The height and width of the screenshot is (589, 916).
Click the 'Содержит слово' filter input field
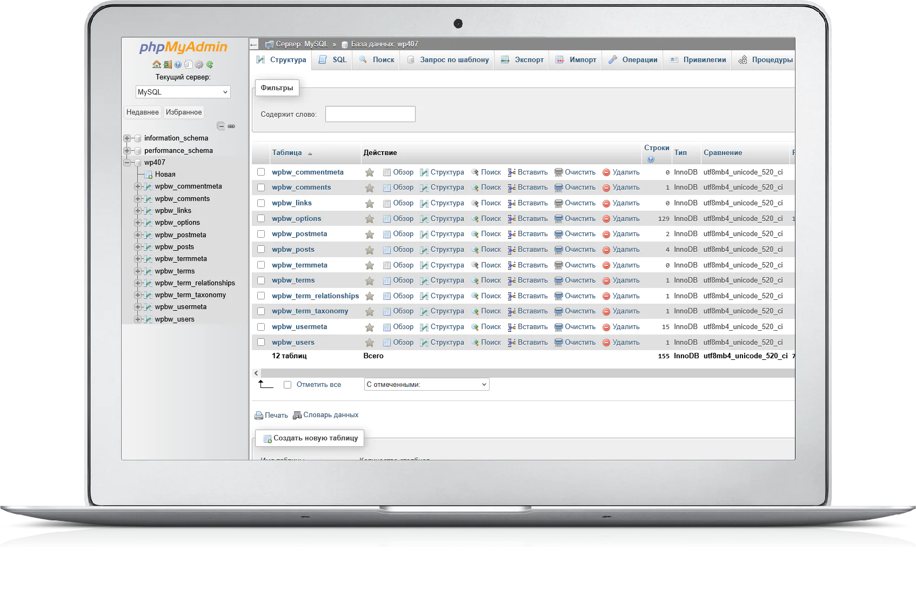pos(370,114)
